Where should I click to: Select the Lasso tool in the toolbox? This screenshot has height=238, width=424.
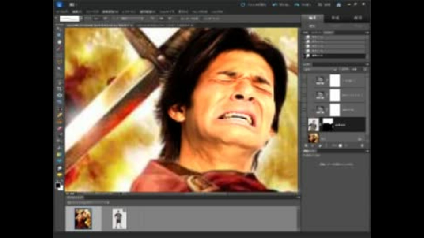coord(59,62)
